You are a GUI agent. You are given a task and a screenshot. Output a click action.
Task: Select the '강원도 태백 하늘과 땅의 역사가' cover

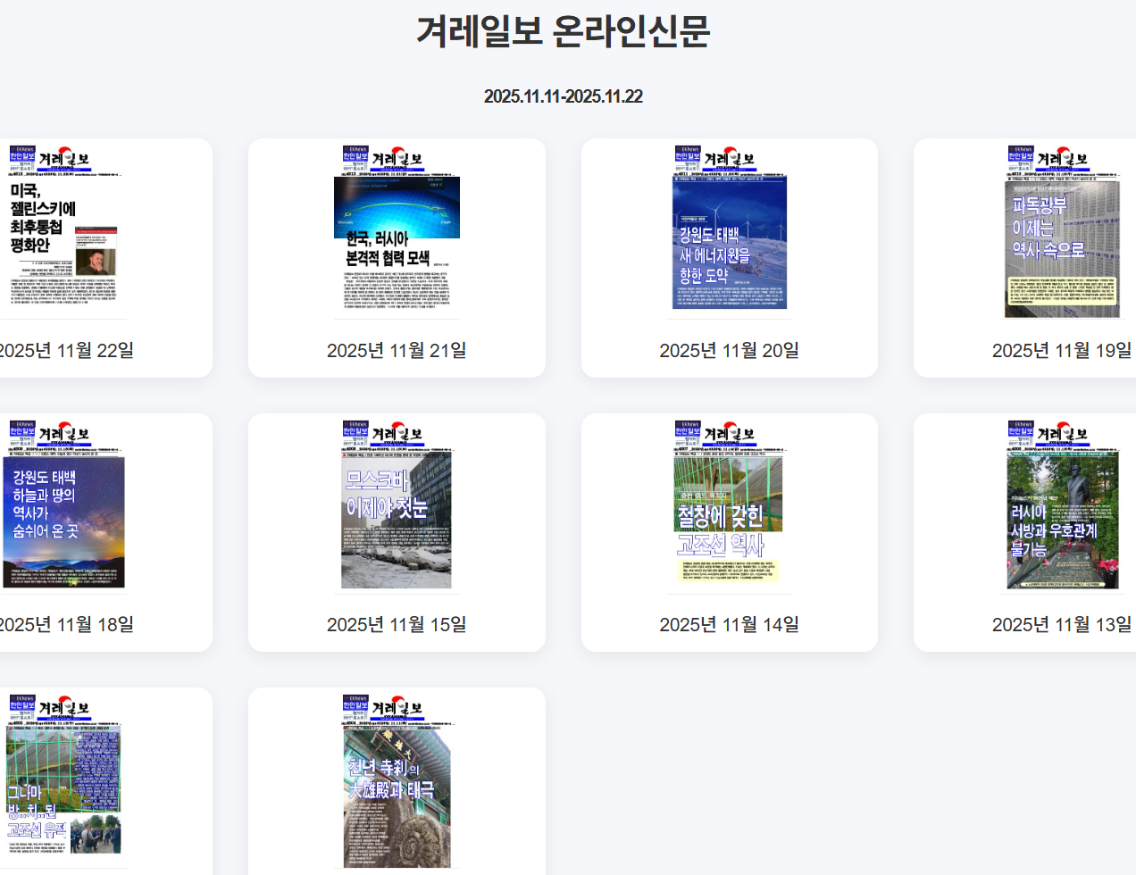click(63, 506)
